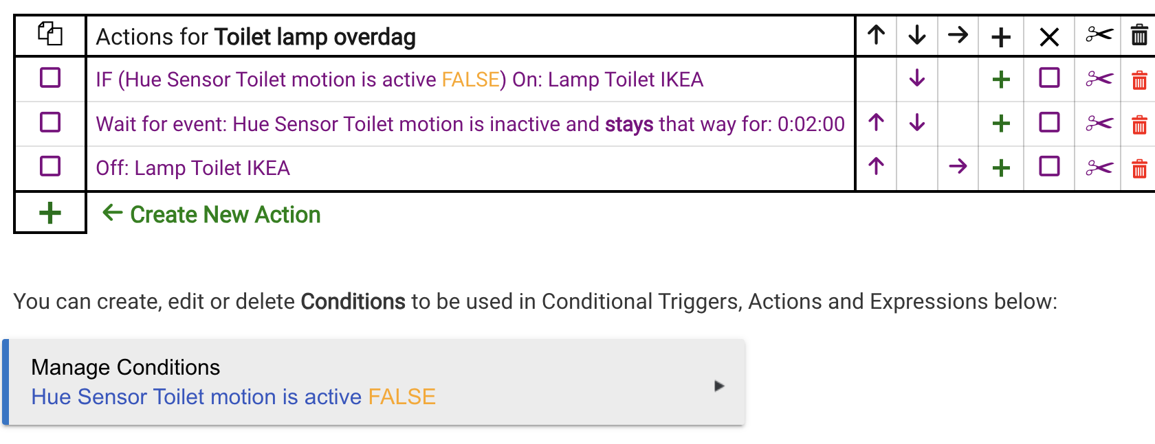Expand the Manage Conditions panel arrow

click(719, 386)
